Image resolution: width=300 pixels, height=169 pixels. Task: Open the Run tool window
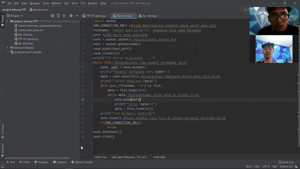tap(11, 162)
